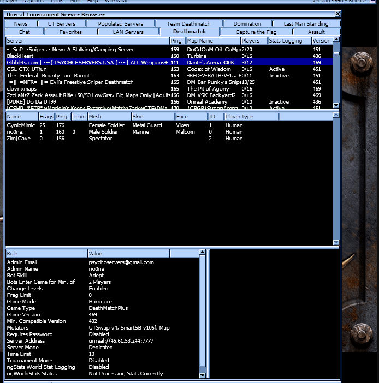Click player list scroll up arrow
The height and width of the screenshot is (383, 379).
[x=336, y=115]
